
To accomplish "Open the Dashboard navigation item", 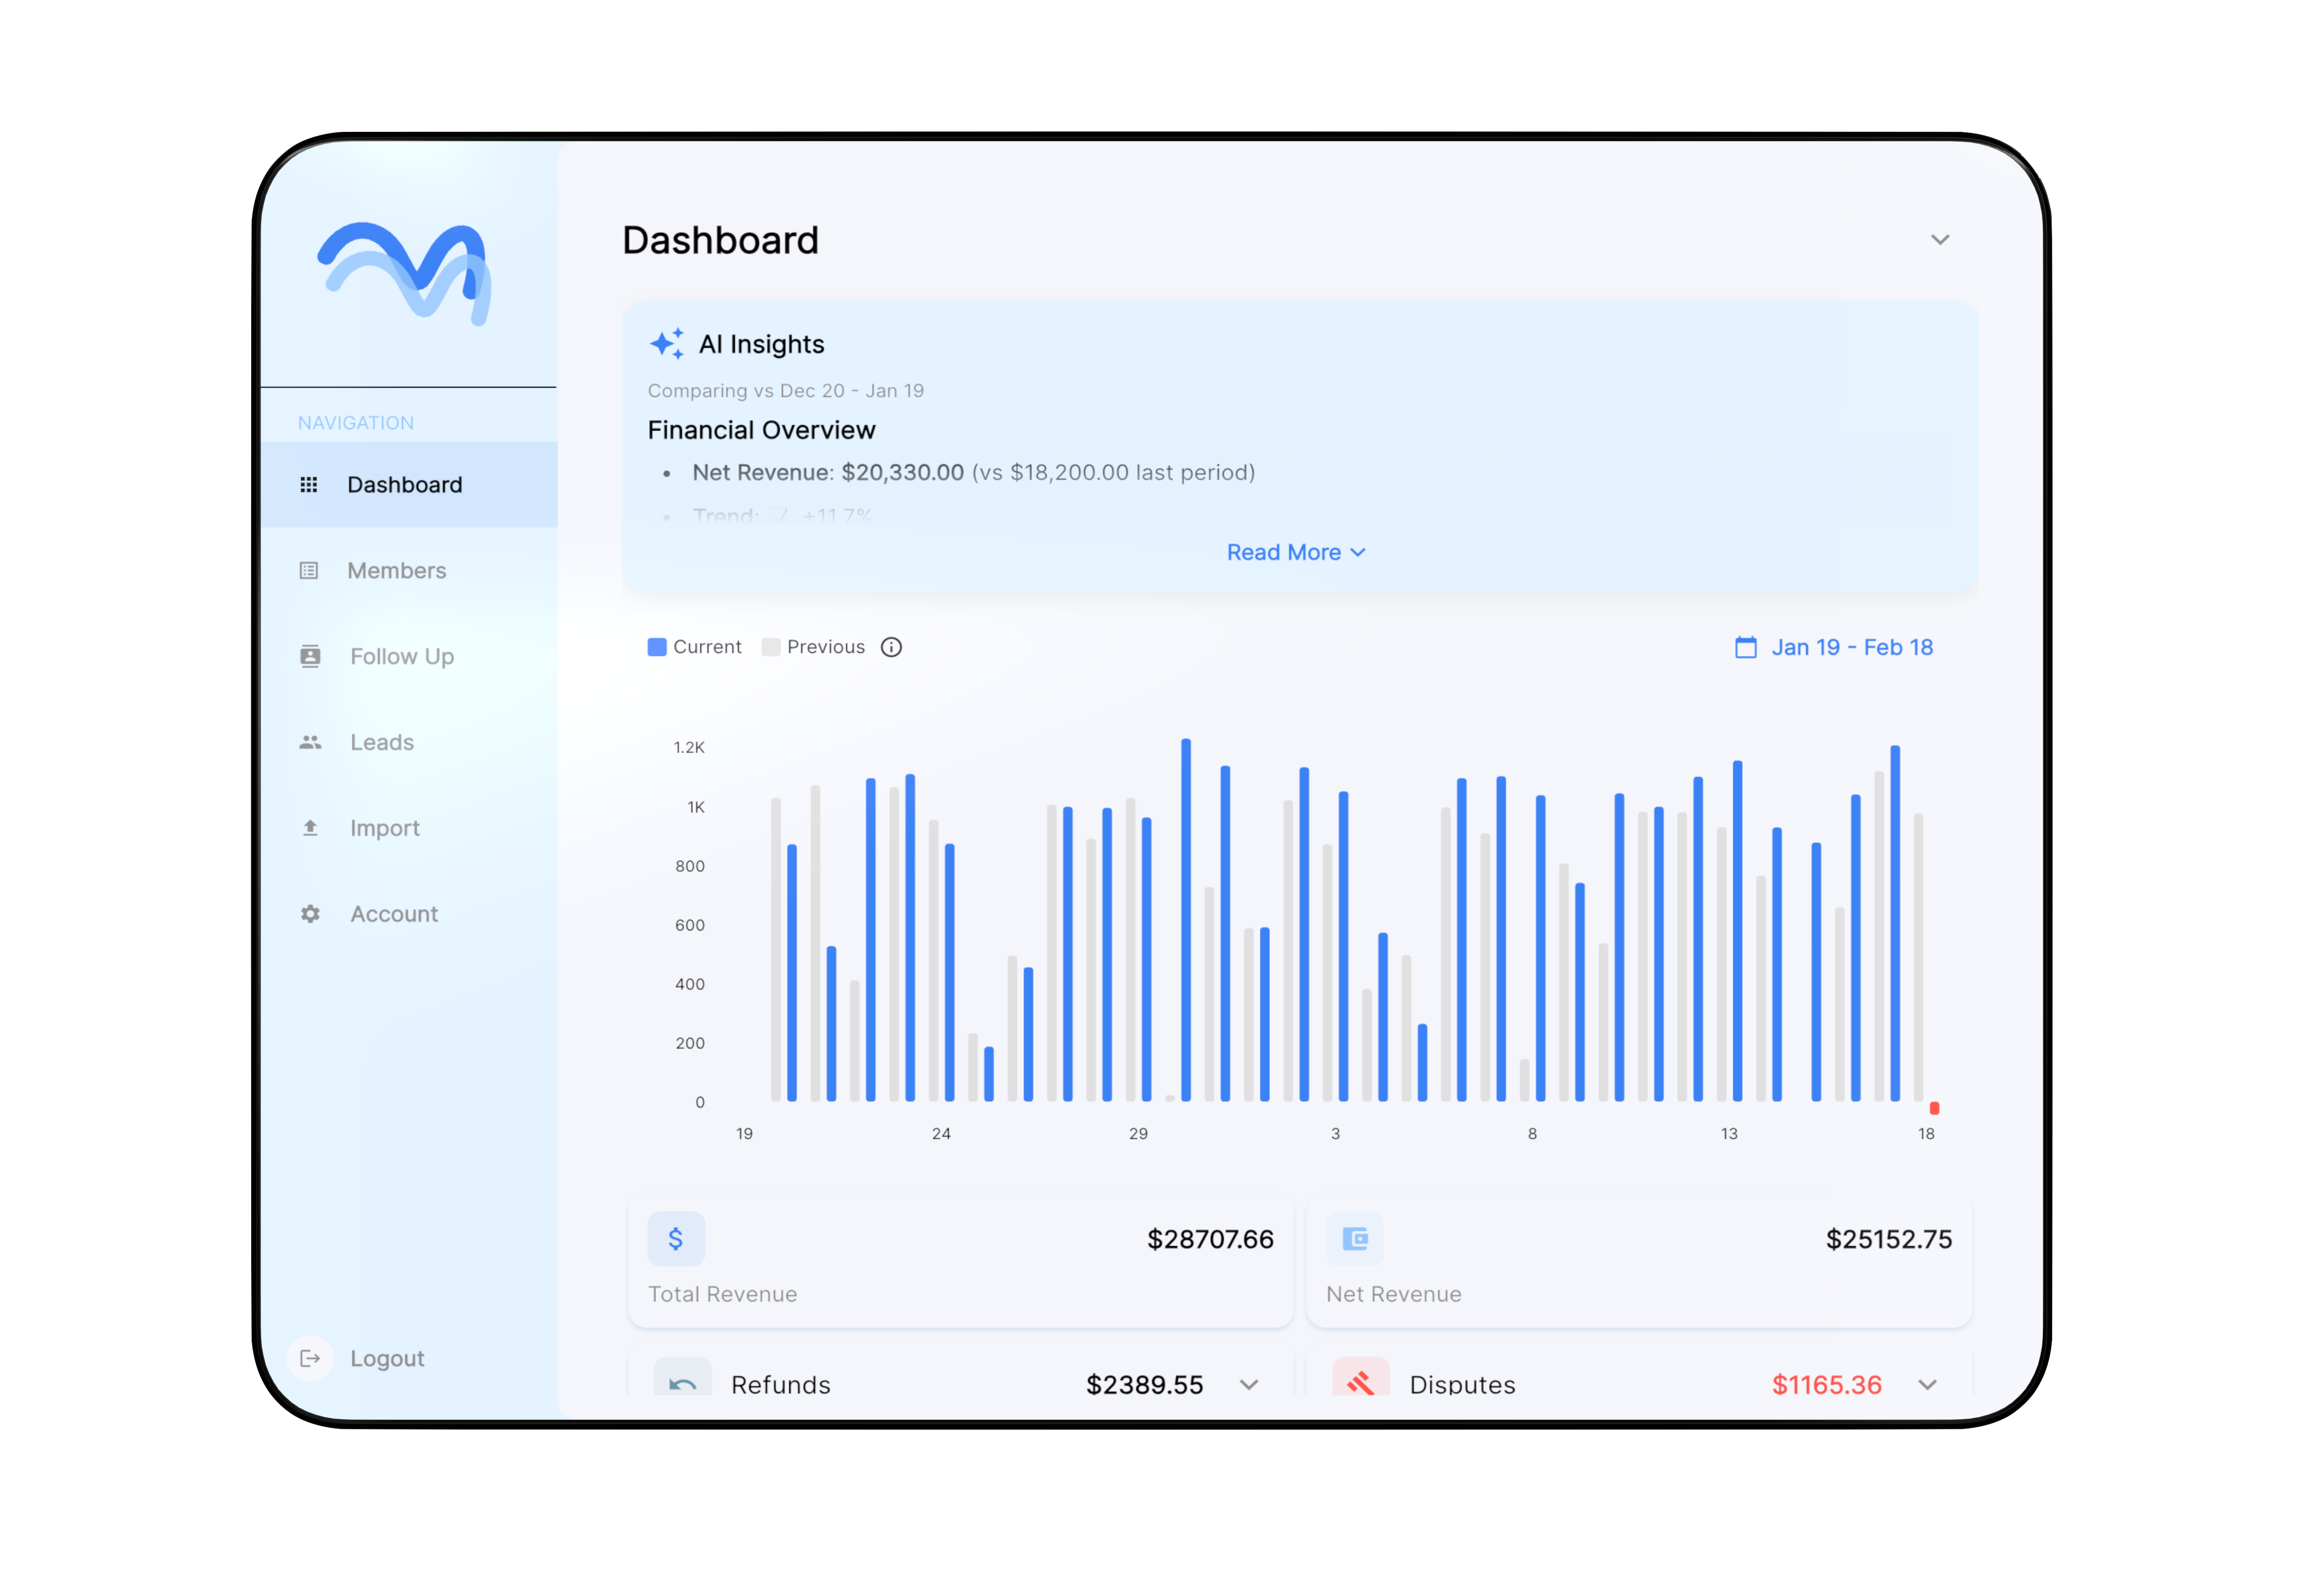I will point(409,485).
